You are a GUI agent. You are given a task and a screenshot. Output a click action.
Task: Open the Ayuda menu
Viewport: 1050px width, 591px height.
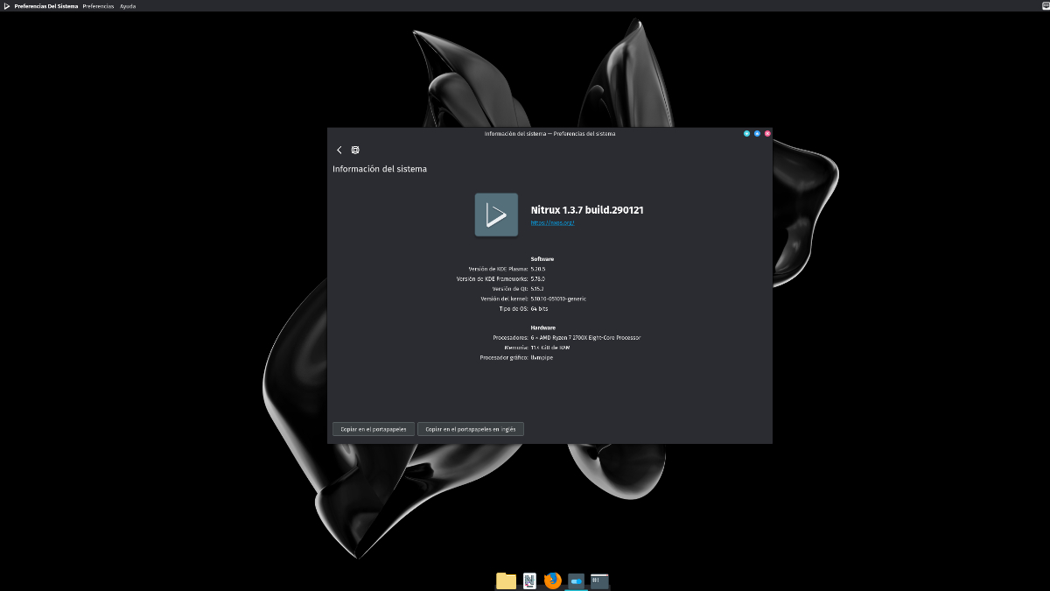coord(127,6)
